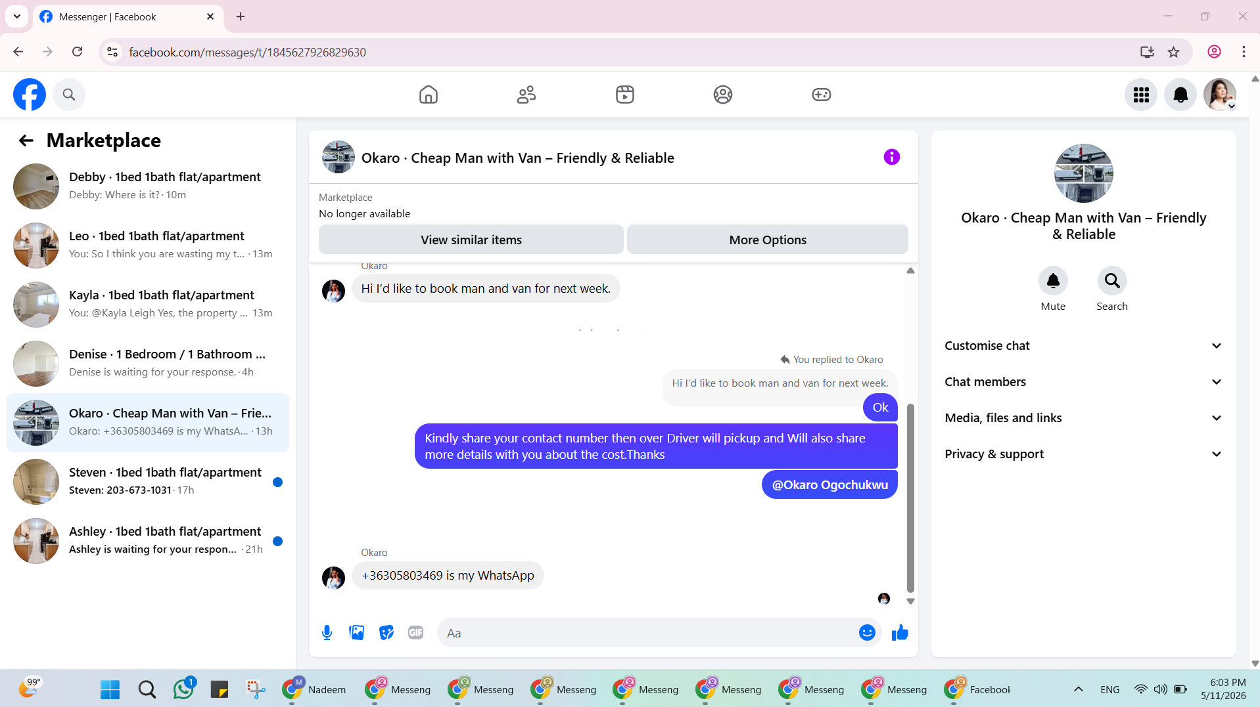The height and width of the screenshot is (707, 1260).
Task: Reload the page with browser refresh icon
Action: click(77, 52)
